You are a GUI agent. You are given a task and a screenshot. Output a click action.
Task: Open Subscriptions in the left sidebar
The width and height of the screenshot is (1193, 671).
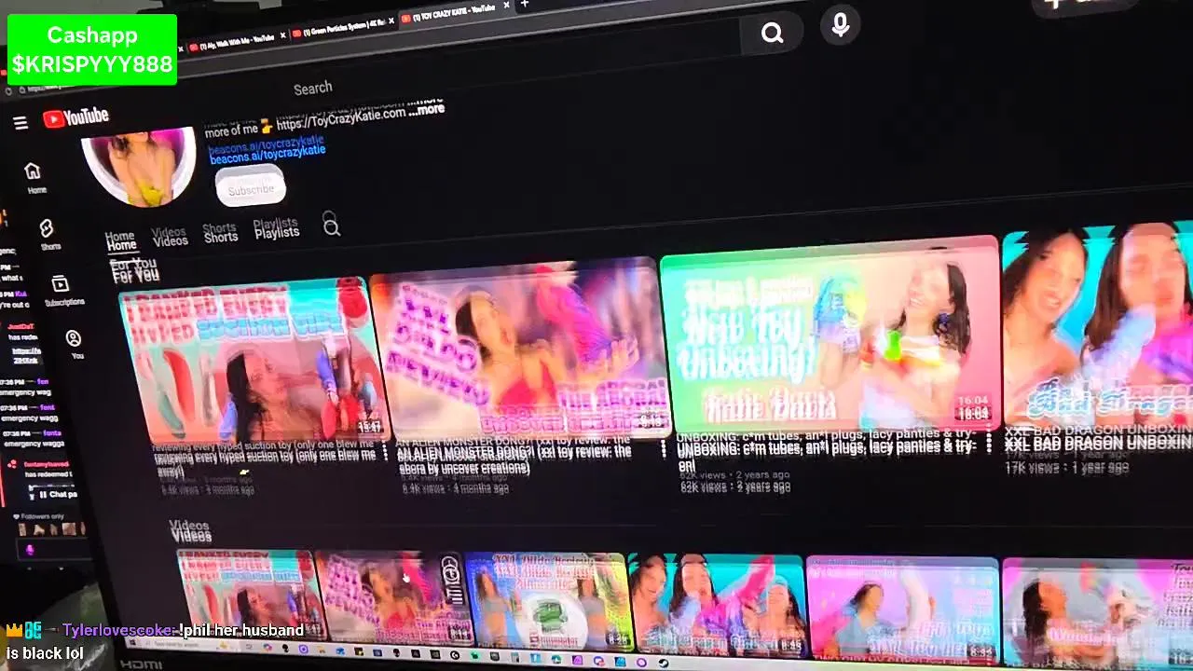pos(62,290)
